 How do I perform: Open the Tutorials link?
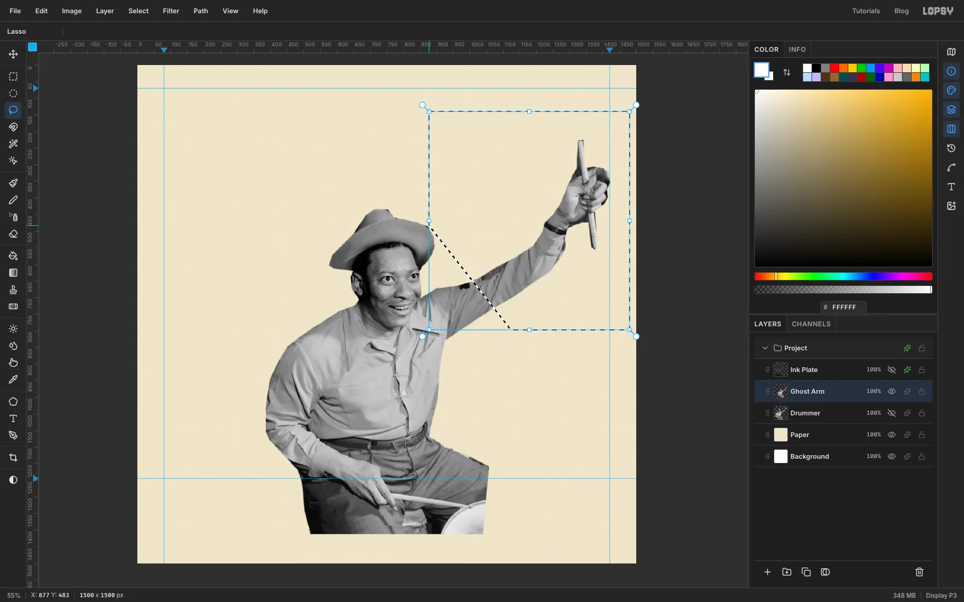tap(866, 11)
